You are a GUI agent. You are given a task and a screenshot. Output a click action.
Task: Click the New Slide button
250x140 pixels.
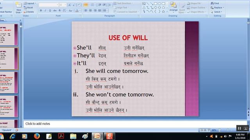(x=19, y=8)
